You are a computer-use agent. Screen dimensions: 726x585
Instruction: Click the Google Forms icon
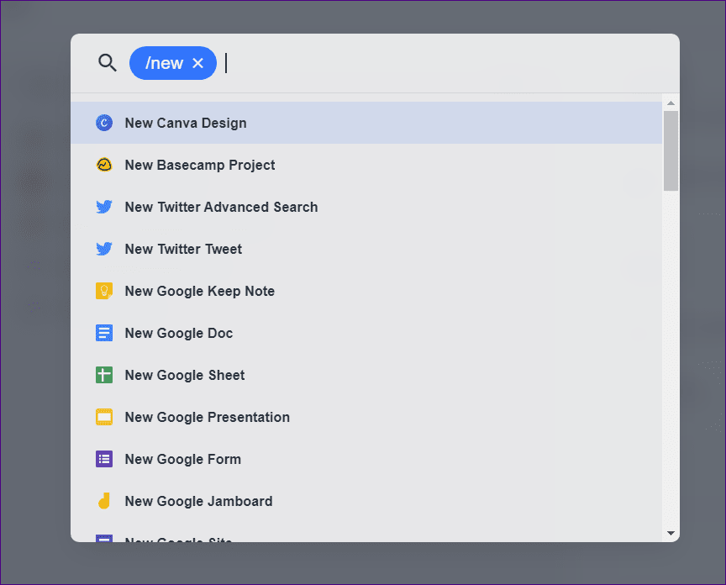click(104, 459)
